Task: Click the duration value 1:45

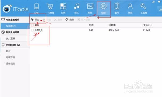Action: coord(91,30)
